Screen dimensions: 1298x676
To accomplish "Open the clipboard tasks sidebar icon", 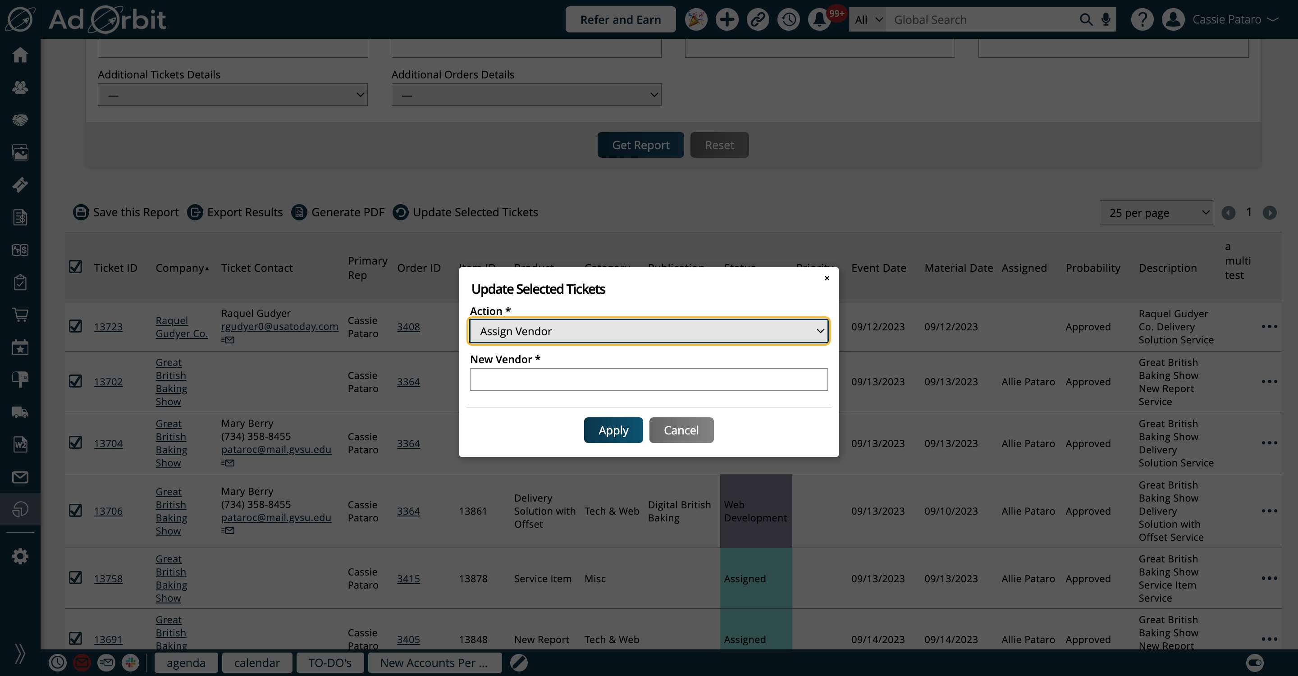I will pyautogui.click(x=20, y=283).
